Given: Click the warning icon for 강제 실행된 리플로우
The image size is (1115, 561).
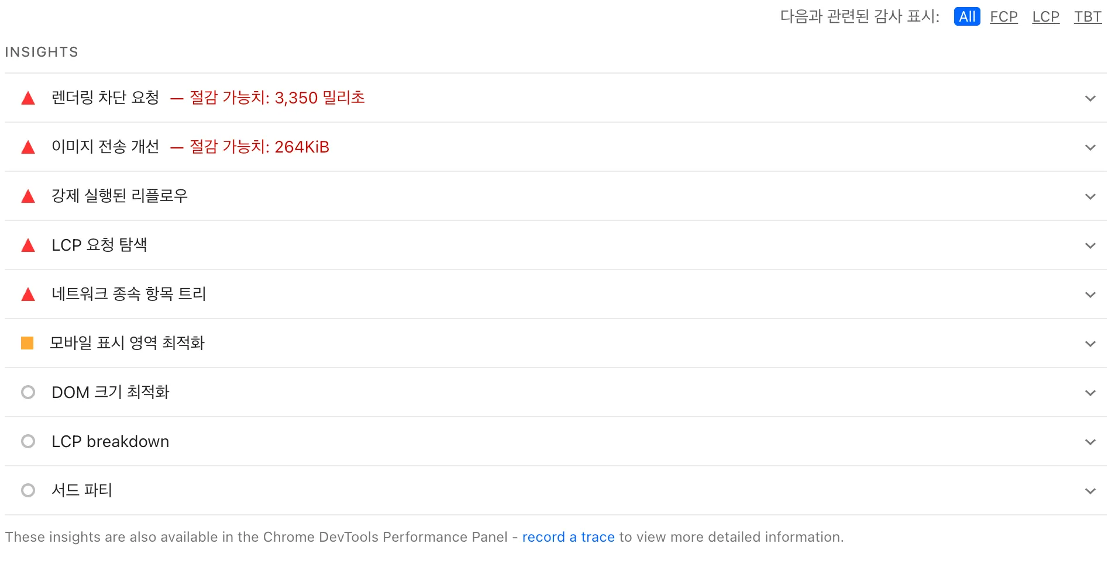Looking at the screenshot, I should tap(28, 196).
